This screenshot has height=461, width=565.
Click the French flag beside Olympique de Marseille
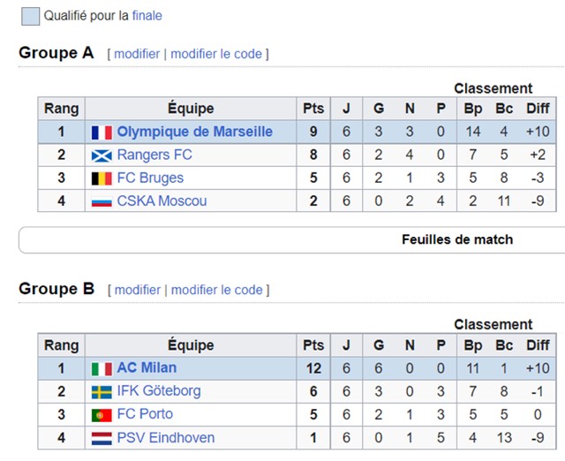(x=102, y=132)
